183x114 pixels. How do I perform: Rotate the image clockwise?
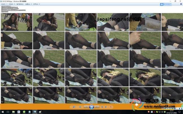coord(106,107)
